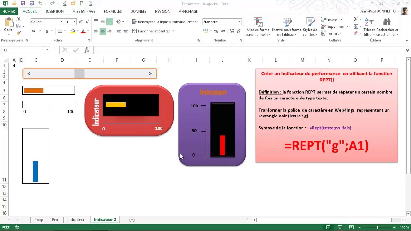Insert AutoSum with sigma icon
Screen dimensions: 411x231
click(x=356, y=20)
